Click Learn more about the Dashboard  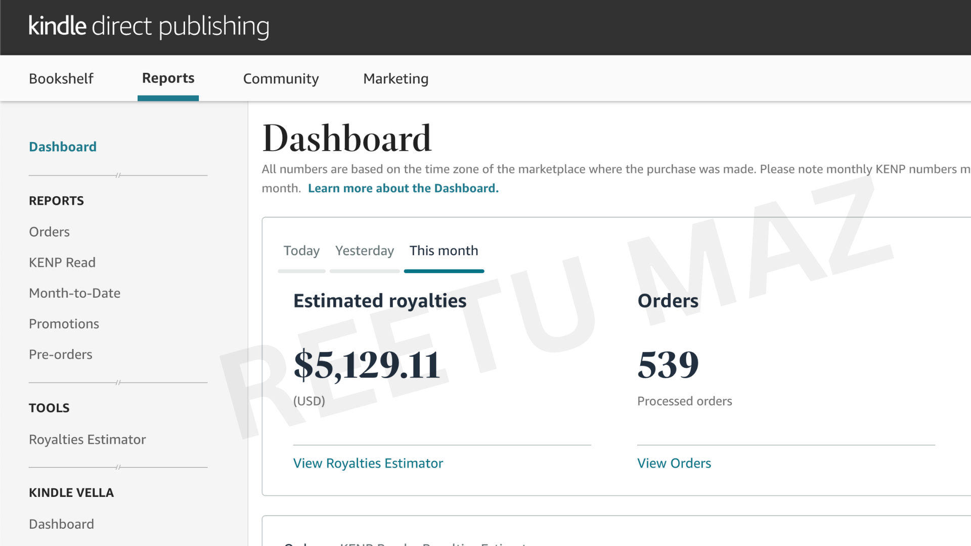click(403, 188)
